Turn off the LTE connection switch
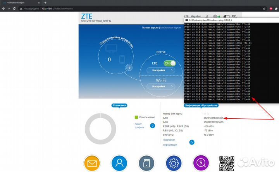This screenshot has height=172, width=279. pos(169,63)
